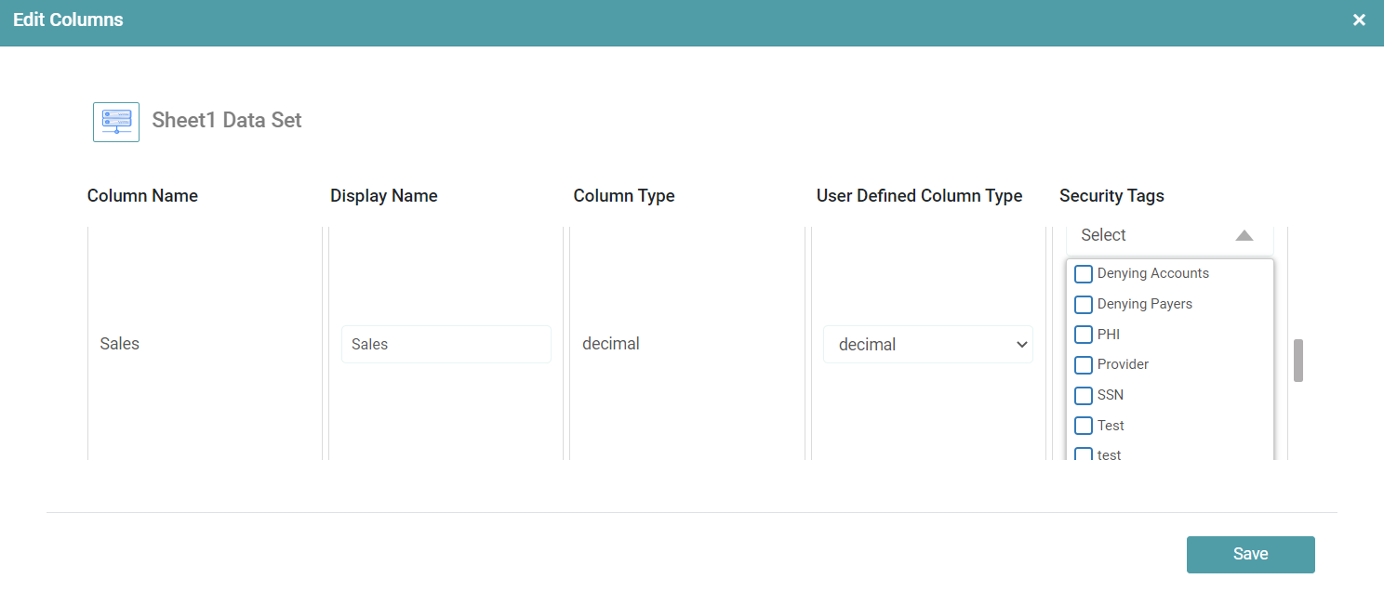Click the Display Name header

pyautogui.click(x=383, y=196)
